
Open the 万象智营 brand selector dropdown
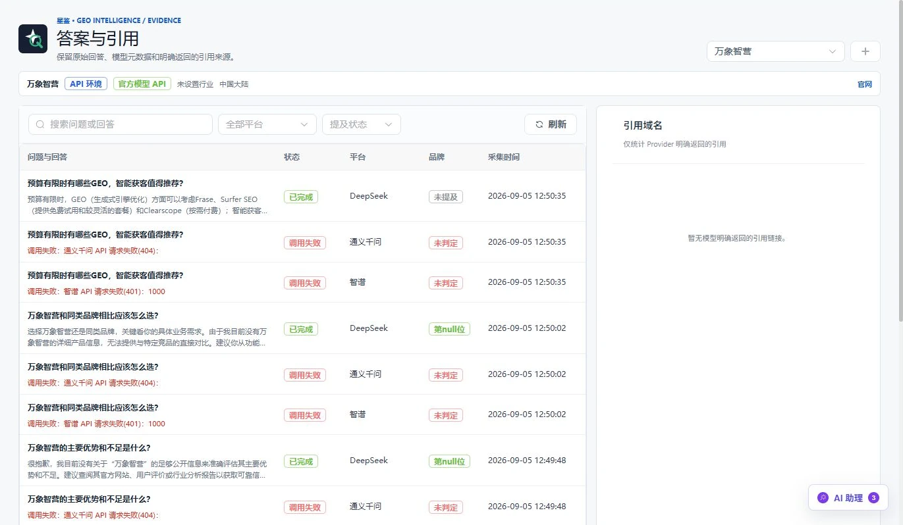tap(775, 51)
